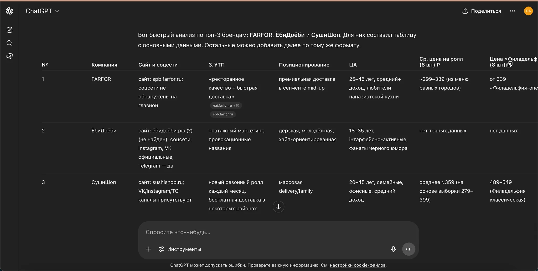The width and height of the screenshot is (538, 271).
Task: Click the ~299–339 price cell
Action: pos(444,84)
